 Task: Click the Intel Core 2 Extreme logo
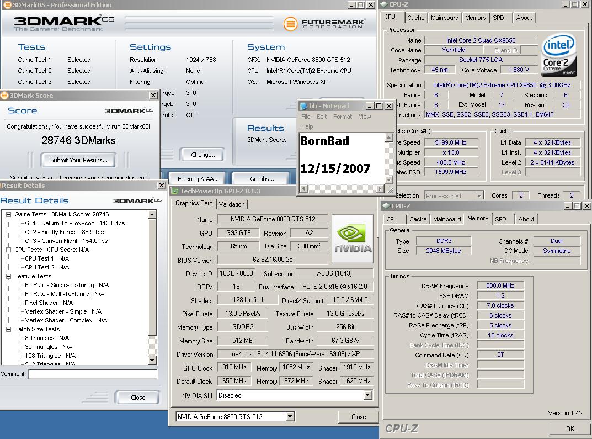click(x=559, y=56)
